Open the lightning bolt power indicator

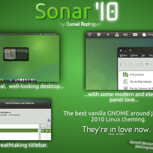coord(108,34)
